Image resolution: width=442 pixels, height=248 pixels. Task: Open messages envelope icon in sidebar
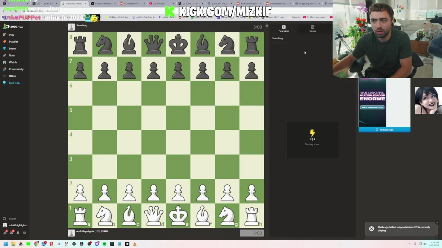tap(11, 233)
